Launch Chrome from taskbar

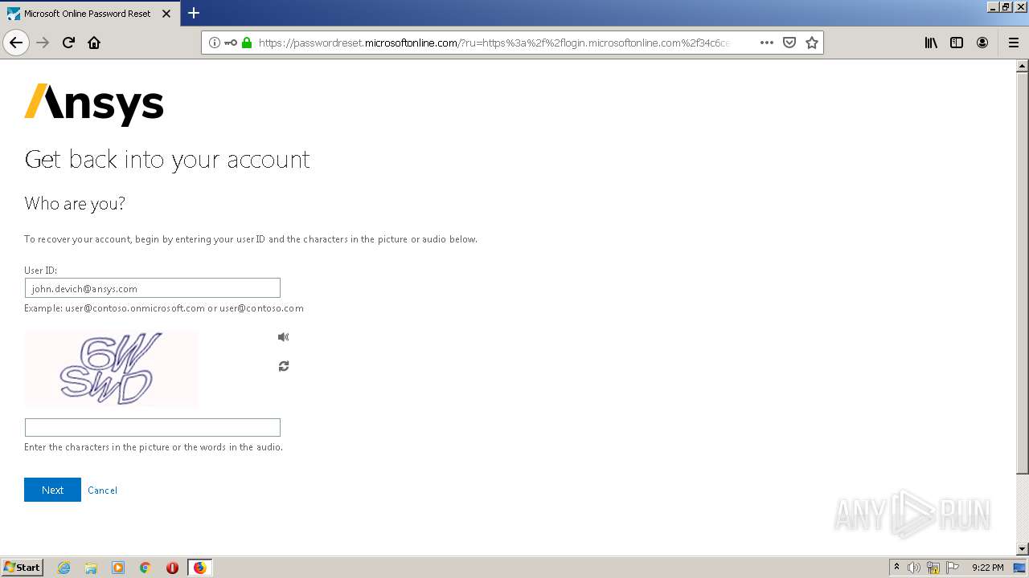[146, 568]
